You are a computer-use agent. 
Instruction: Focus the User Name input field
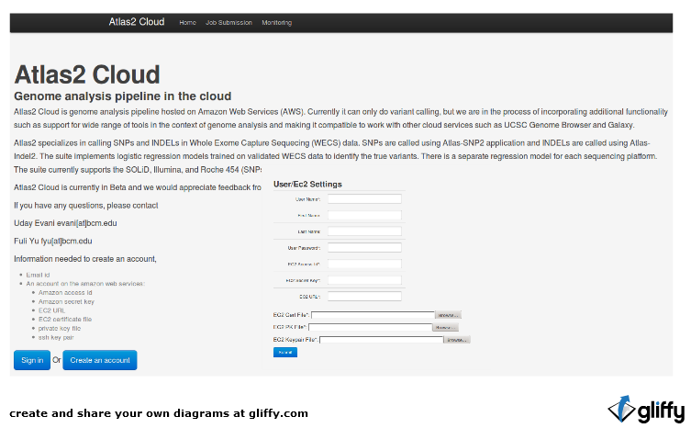point(364,199)
